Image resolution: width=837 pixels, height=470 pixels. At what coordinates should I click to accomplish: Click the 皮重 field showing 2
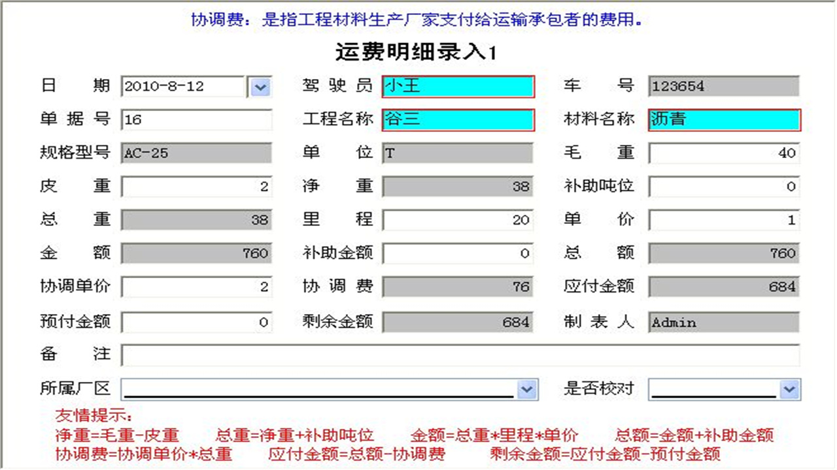[x=196, y=187]
